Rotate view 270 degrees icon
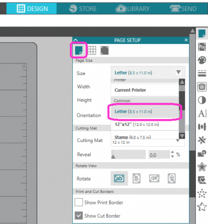Image resolution: width=208 pixels, height=224 pixels. coord(172,178)
